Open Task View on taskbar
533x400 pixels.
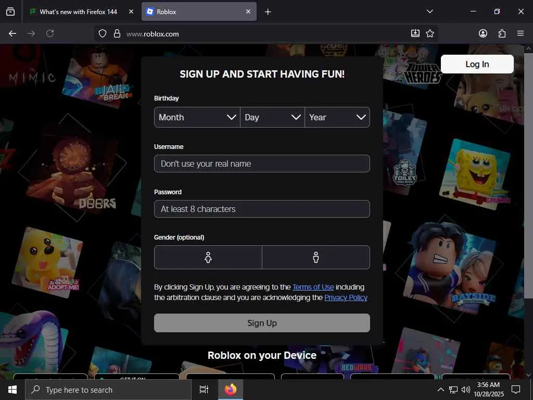click(204, 390)
